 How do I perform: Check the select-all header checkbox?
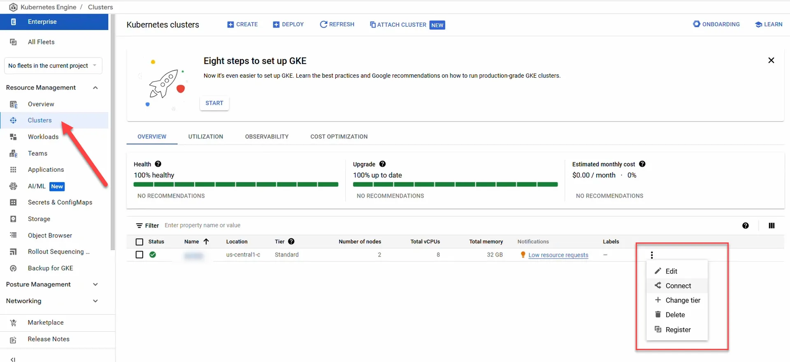pos(139,242)
